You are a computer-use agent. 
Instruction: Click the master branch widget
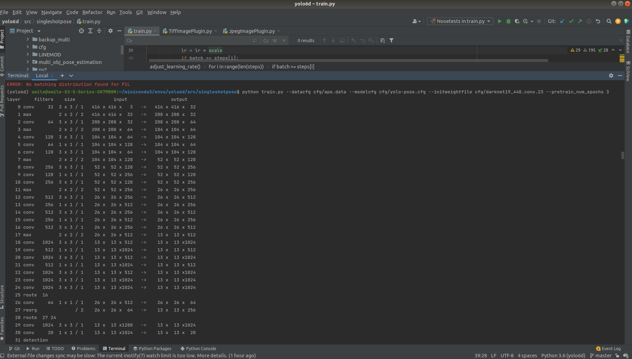601,356
